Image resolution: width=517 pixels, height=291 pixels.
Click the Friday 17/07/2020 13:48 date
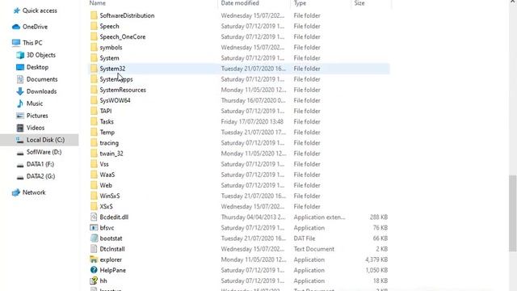(x=252, y=122)
